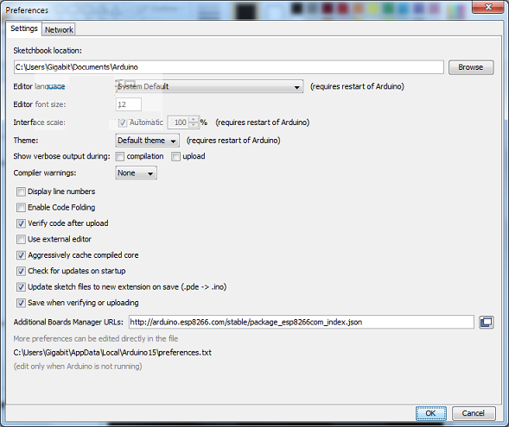This screenshot has height=427, width=509.
Task: Toggle Use external editor checkbox
Action: pyautogui.click(x=21, y=239)
